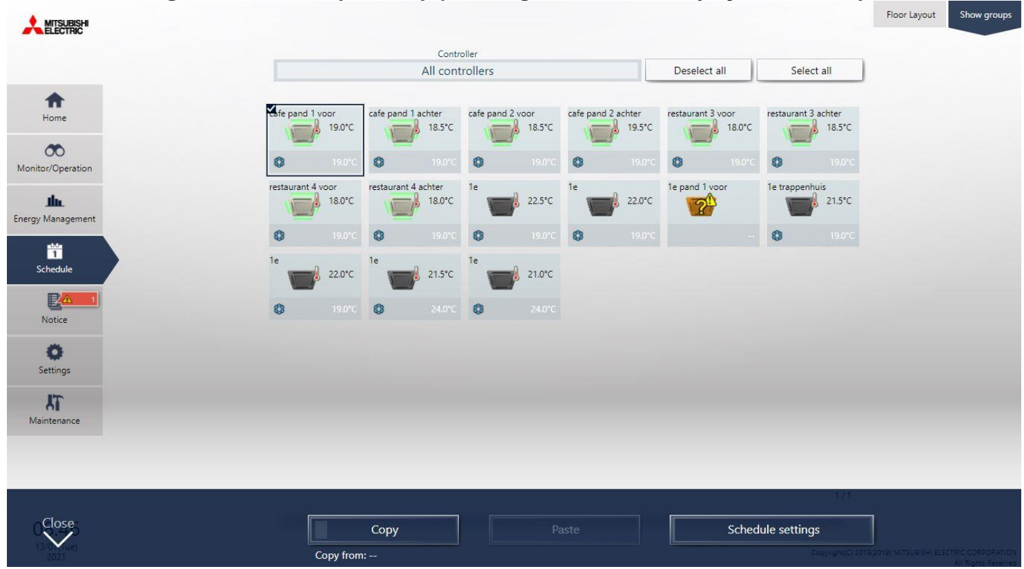The width and height of the screenshot is (1024, 569).
Task: Click the 1e trappenhuis unit icon
Action: pyautogui.click(x=800, y=205)
